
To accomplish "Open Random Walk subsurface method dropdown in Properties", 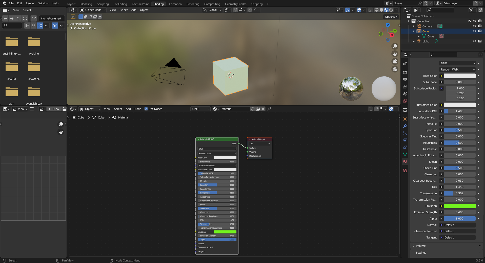I will tap(458, 69).
